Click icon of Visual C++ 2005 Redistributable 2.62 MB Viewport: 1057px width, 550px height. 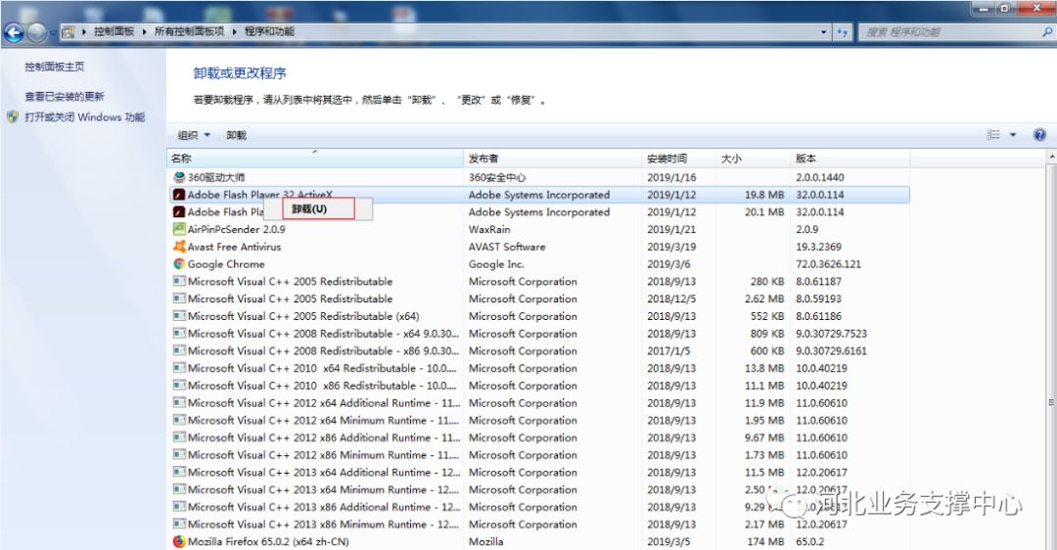(x=179, y=298)
